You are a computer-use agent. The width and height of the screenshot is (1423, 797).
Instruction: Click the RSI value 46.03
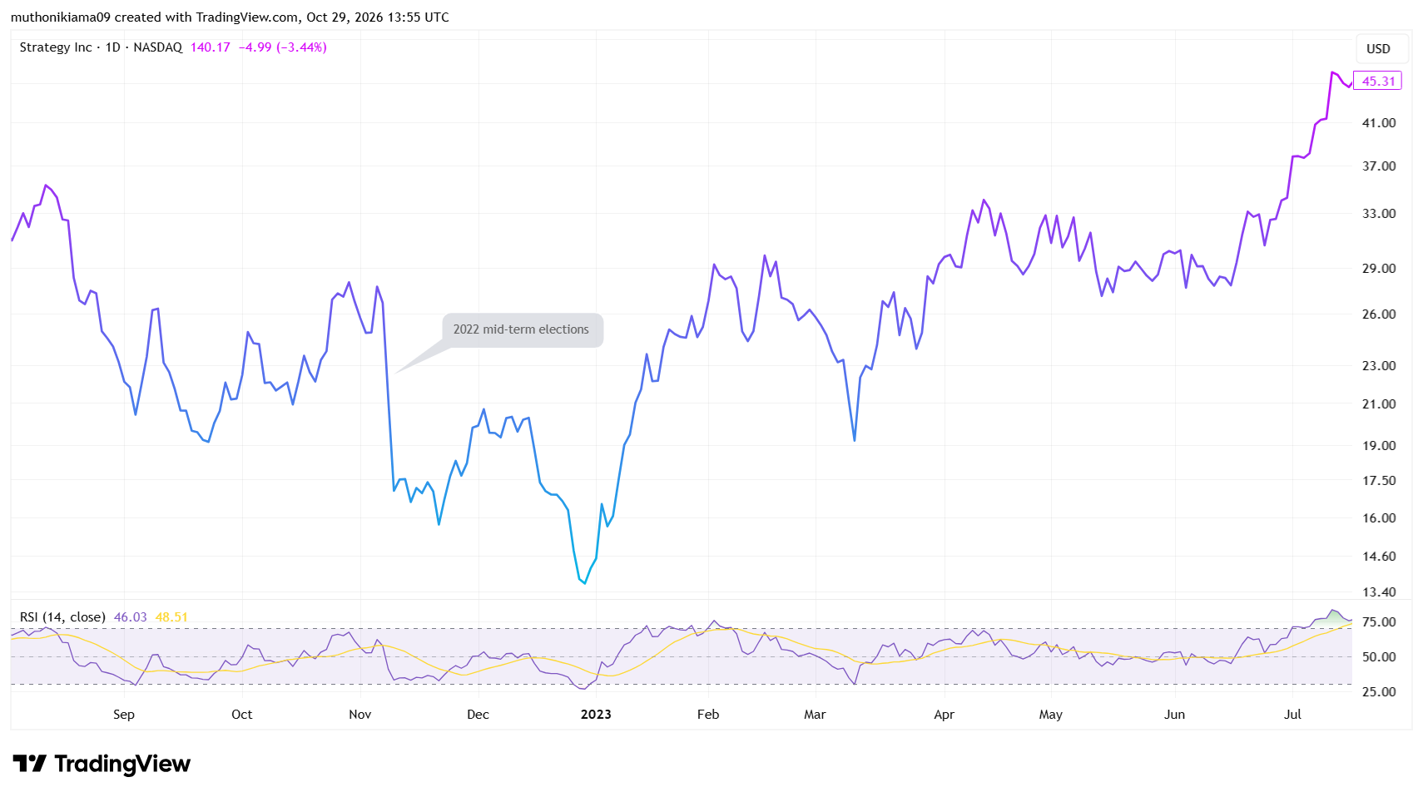pos(131,617)
